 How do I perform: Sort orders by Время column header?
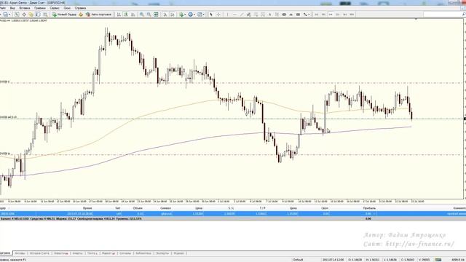87,208
